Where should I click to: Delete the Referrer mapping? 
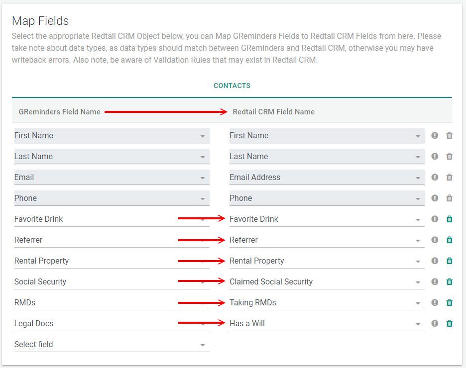[x=450, y=240]
